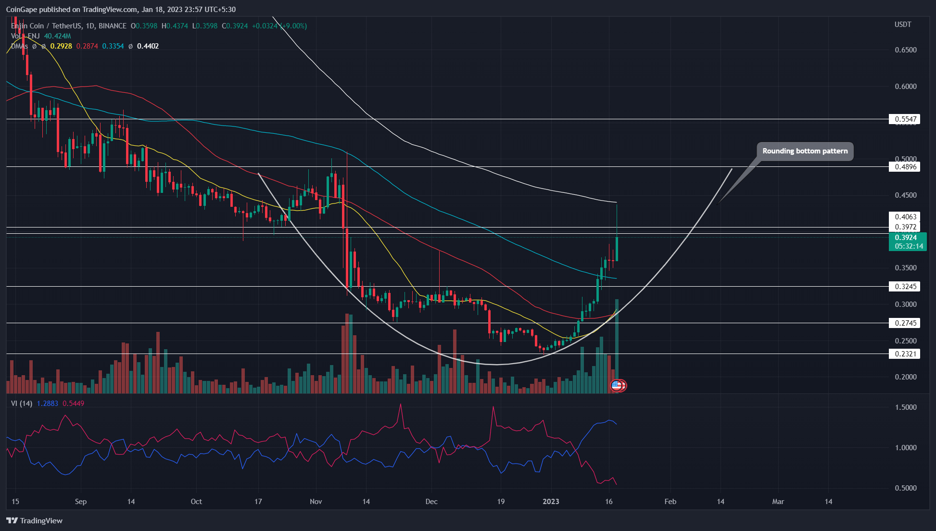Select the red DMA value 0.2874
This screenshot has height=531, width=936.
click(x=87, y=46)
